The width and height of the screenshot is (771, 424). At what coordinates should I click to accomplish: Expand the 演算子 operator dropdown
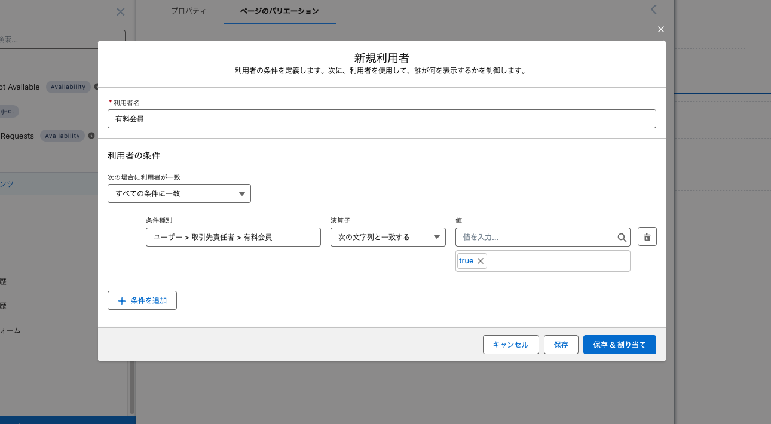[388, 237]
